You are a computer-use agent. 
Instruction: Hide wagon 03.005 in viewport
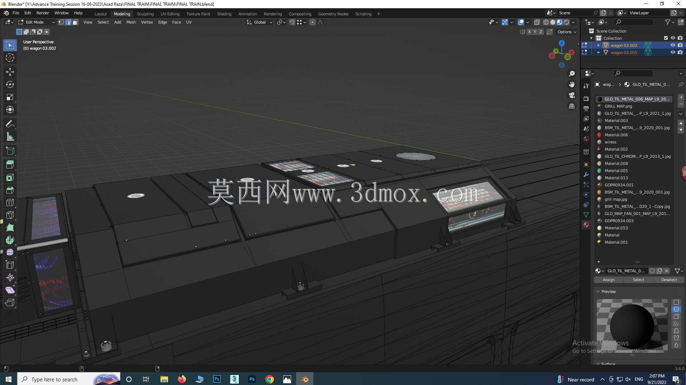tap(673, 52)
